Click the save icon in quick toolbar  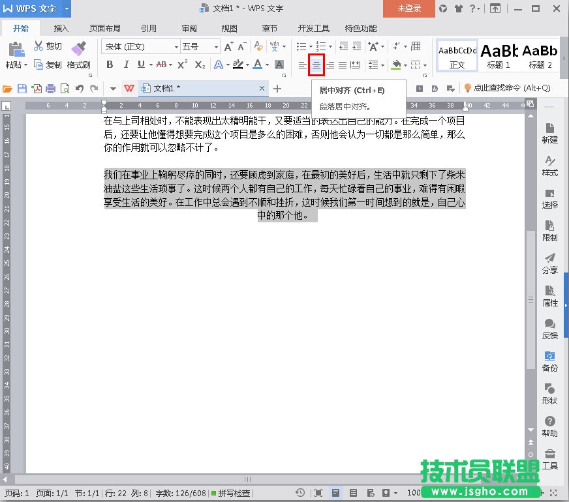[x=22, y=89]
